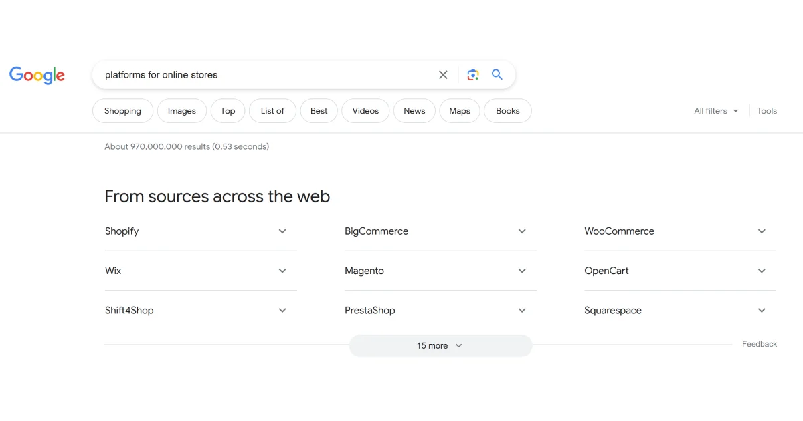This screenshot has width=803, height=421.
Task: Click the Google logo
Action: 37,75
